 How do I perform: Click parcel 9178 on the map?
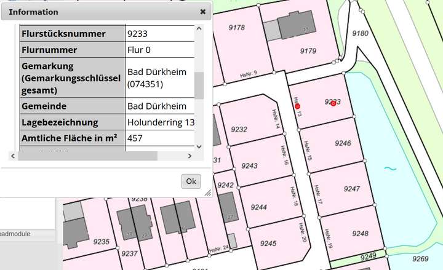coord(237,28)
